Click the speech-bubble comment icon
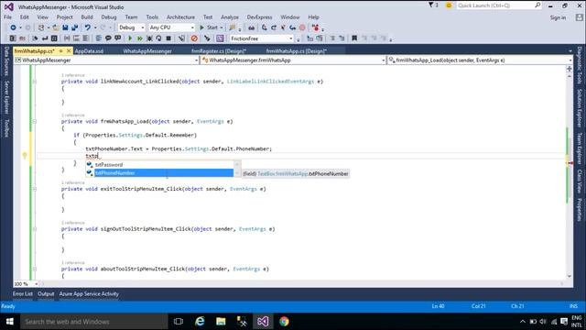 pyautogui.click(x=108, y=38)
